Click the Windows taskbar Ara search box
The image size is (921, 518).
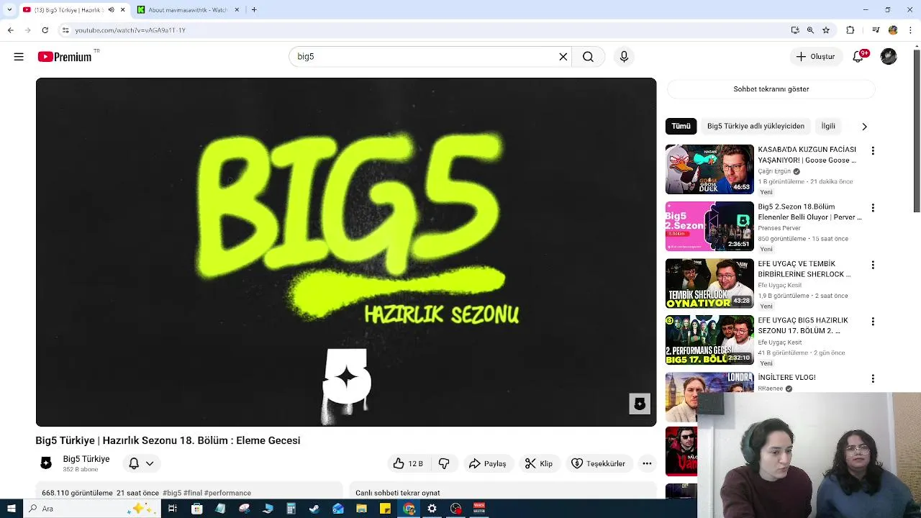point(92,509)
